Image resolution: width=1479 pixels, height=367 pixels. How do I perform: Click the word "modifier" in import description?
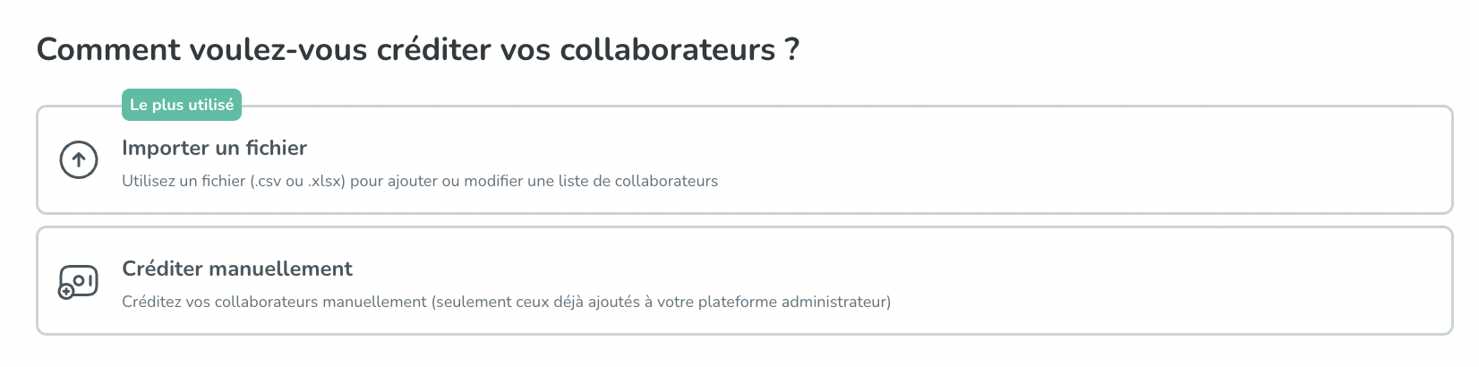493,181
